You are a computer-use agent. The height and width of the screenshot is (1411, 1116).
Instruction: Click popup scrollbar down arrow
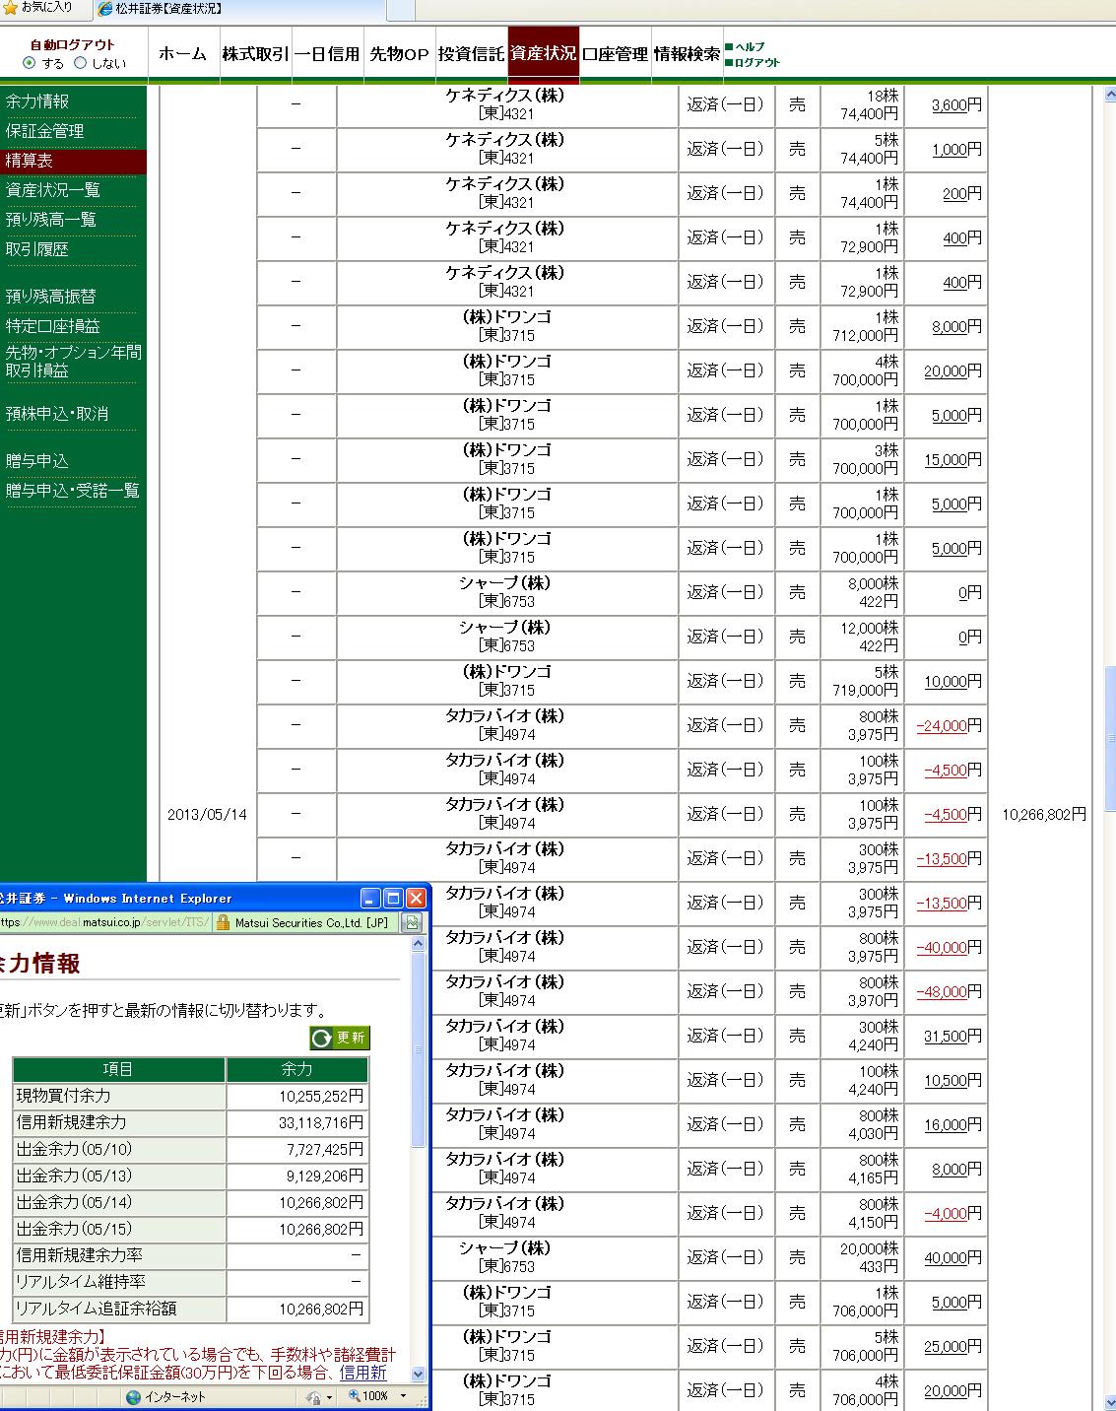[418, 1374]
